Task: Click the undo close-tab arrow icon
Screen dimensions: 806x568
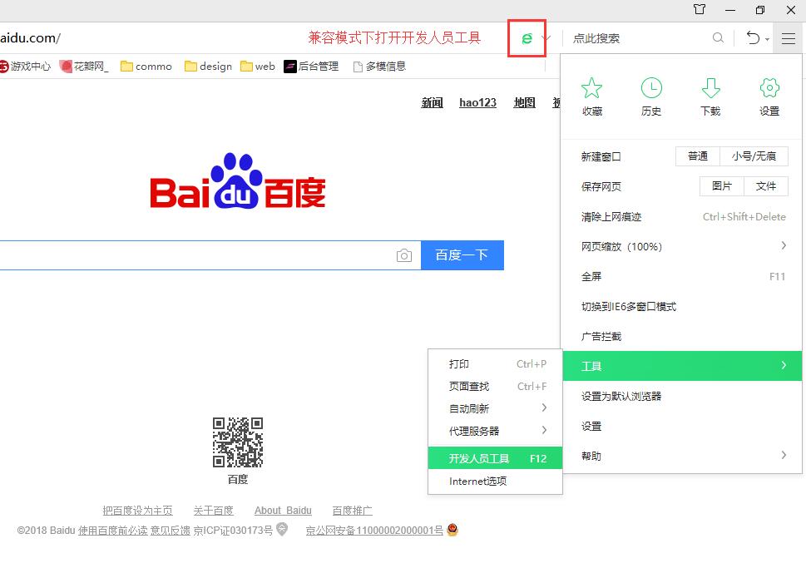Action: (753, 38)
